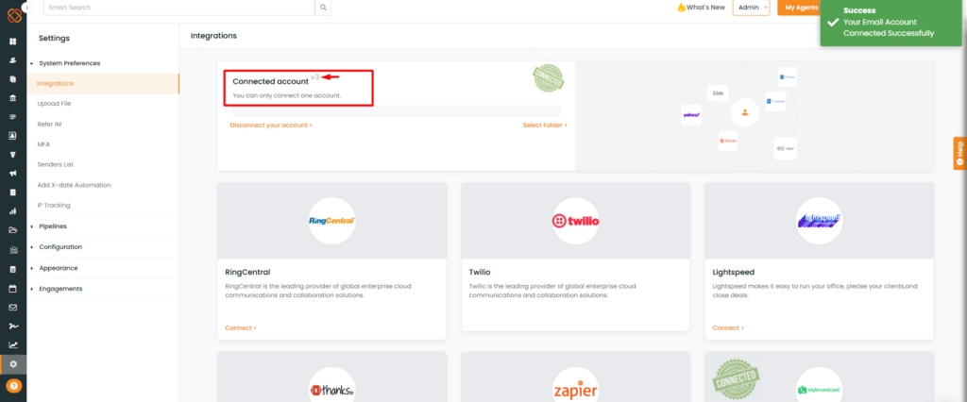The image size is (967, 402).
Task: Click the app logo at top left
Action: (x=14, y=15)
